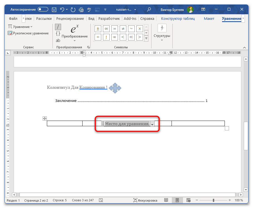This screenshot has width=253, height=208.
Task: Select the linear format braces option
Action: 58,34
